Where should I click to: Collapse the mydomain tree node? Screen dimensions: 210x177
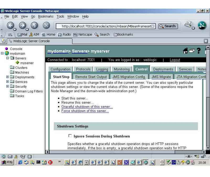(x=2, y=53)
